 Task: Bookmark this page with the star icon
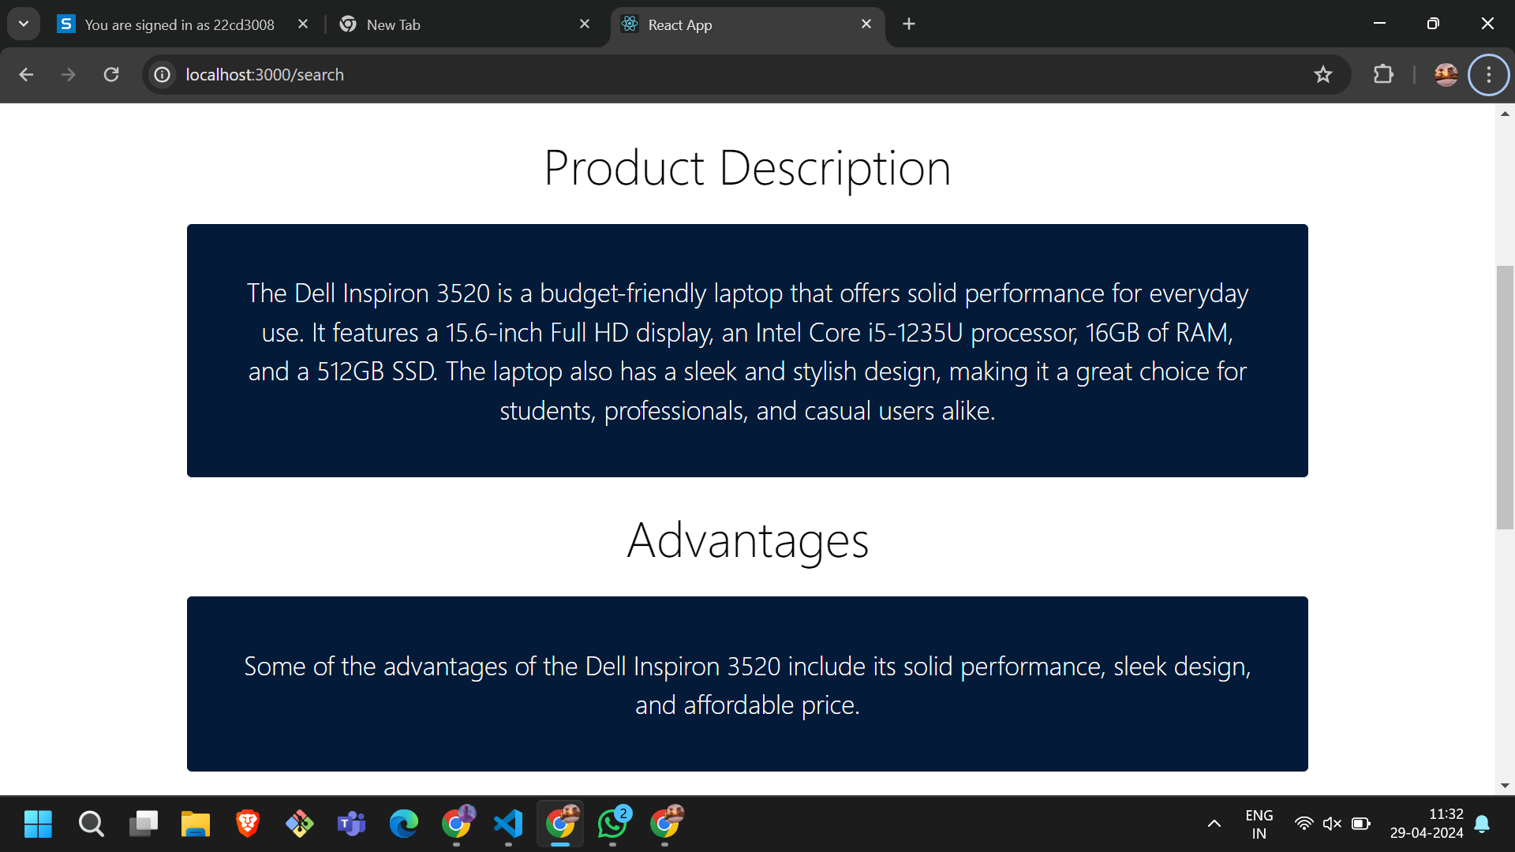[1322, 74]
